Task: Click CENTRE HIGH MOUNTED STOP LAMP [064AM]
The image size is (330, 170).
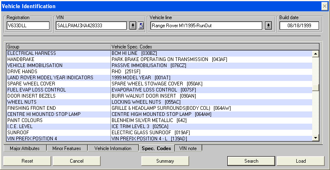Action: click(162, 114)
